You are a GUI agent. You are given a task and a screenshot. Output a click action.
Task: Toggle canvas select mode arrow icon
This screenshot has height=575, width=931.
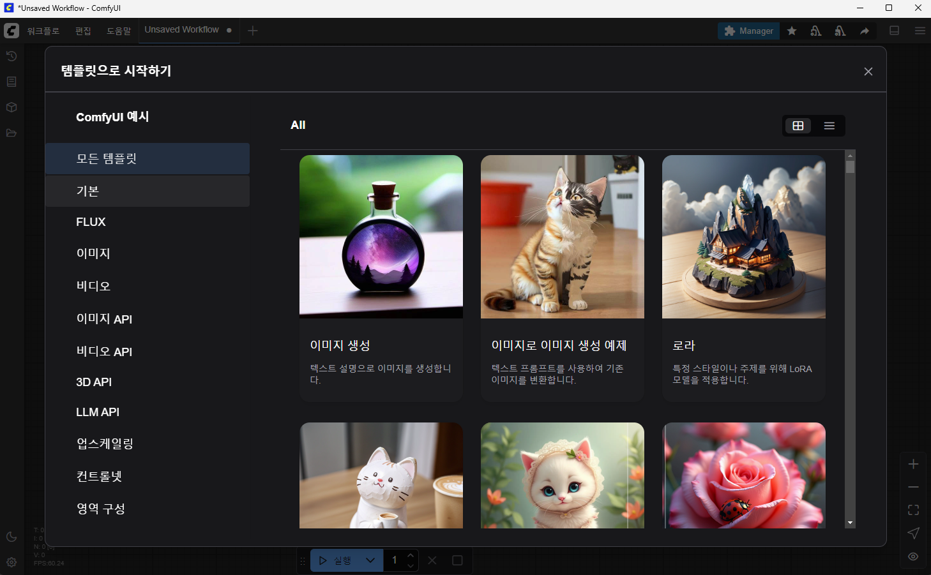914,533
